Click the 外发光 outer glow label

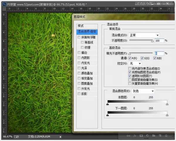(86, 89)
